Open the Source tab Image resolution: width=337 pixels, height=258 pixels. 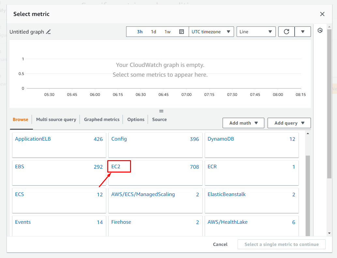coord(159,119)
